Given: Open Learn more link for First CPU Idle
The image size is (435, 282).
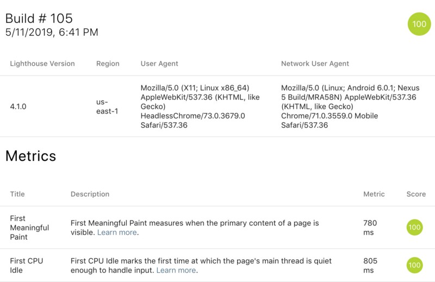Looking at the screenshot, I should [176, 270].
